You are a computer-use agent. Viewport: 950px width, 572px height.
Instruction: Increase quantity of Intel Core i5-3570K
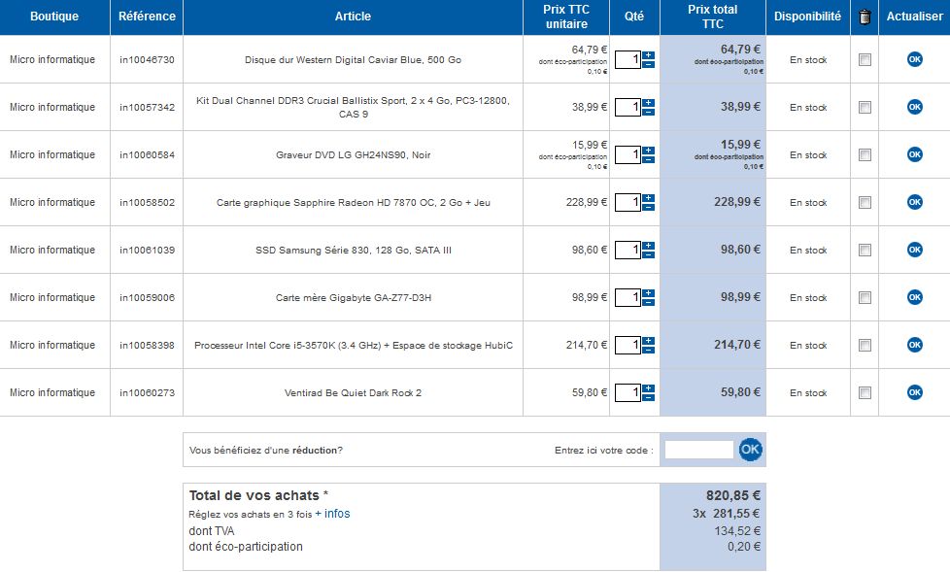tap(648, 341)
